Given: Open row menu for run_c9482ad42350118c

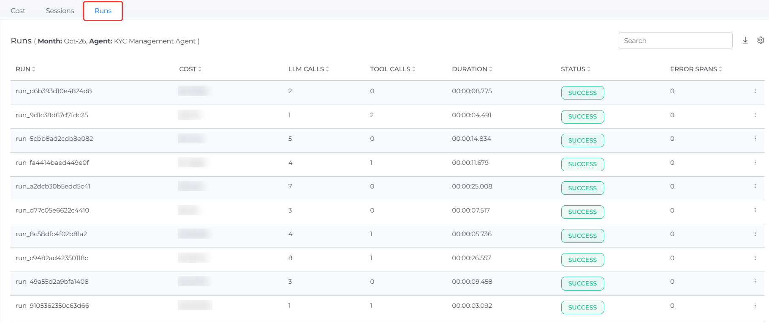Looking at the screenshot, I should [755, 258].
